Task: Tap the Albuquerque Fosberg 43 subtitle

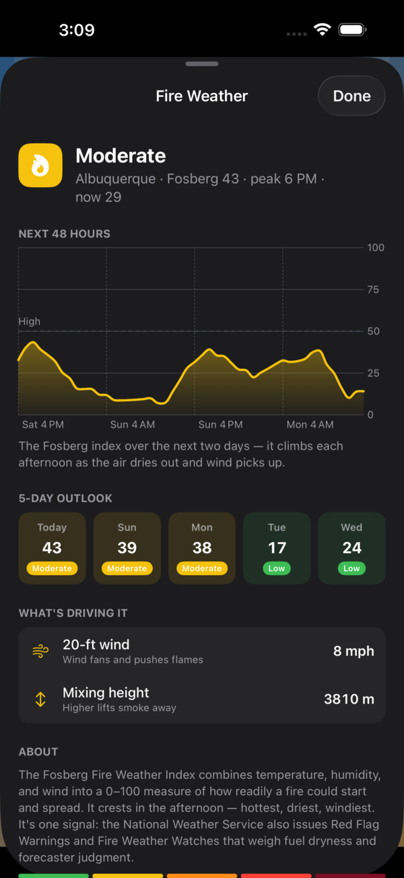Action: click(200, 188)
